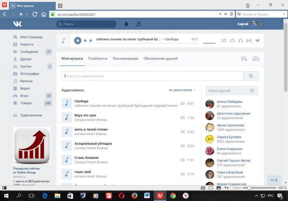Screen dimensions: 288x201
Task: Open the по умолчанию sort dropdown
Action: point(182,90)
